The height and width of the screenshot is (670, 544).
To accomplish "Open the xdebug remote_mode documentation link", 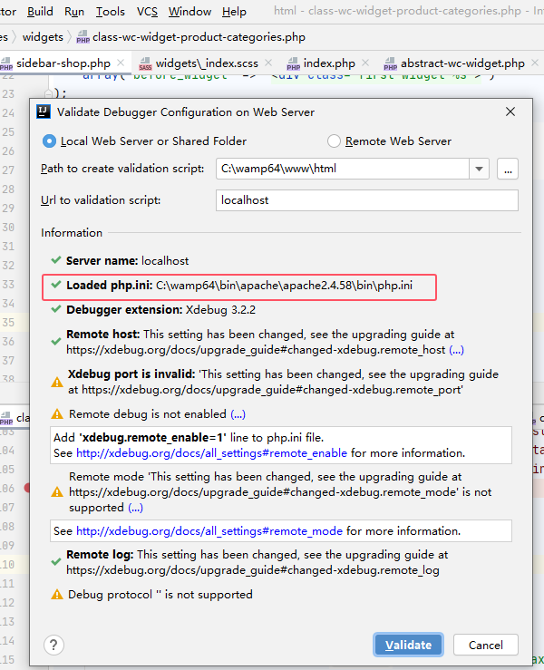I will (209, 530).
